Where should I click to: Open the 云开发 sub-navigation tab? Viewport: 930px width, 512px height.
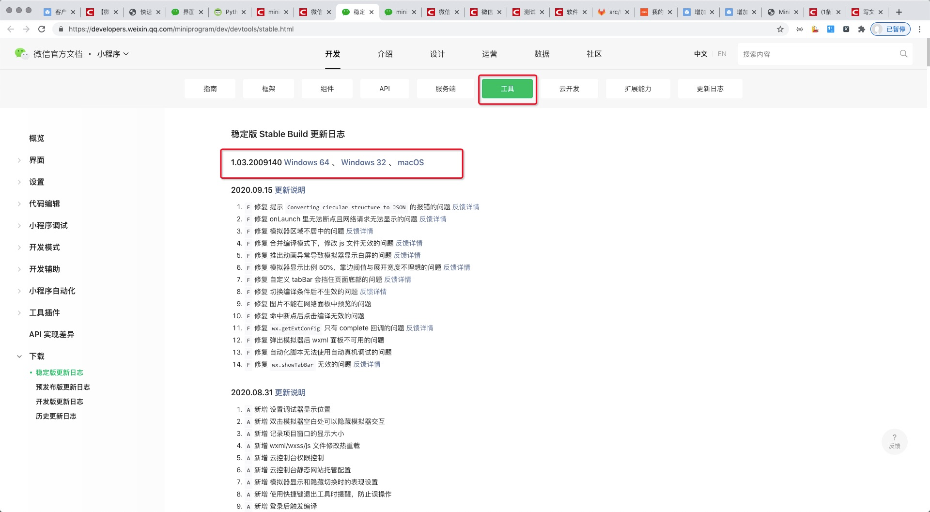[x=569, y=89]
